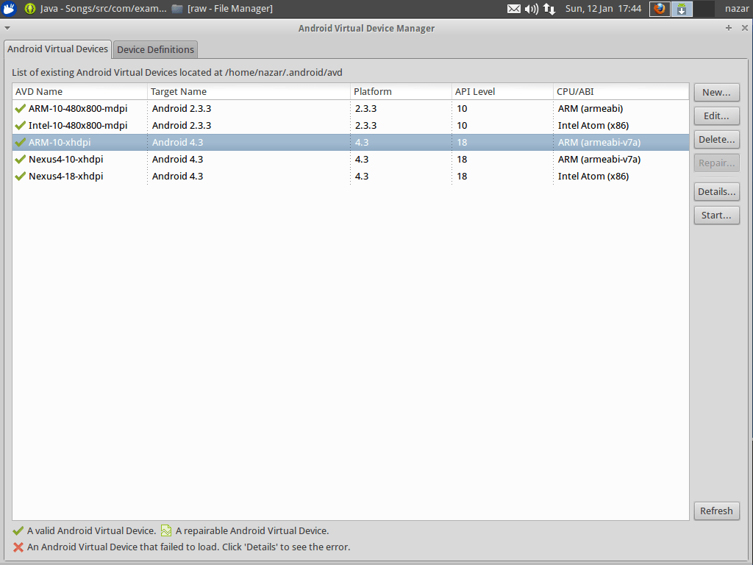Click the download manager panel icon
This screenshot has height=565, width=753.
(682, 9)
